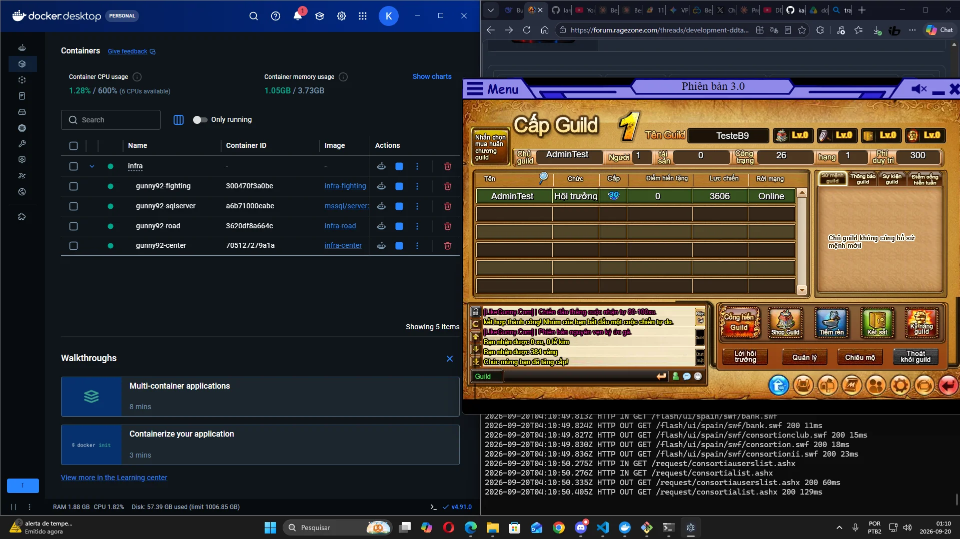
Task: Switch to Thông báo guild tab
Action: [863, 179]
